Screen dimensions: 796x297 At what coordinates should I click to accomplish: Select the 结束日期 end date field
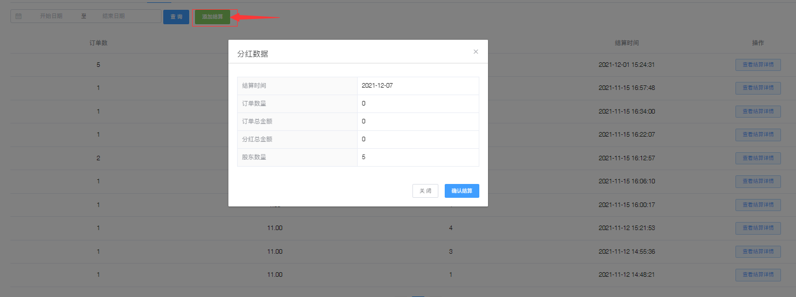[113, 17]
